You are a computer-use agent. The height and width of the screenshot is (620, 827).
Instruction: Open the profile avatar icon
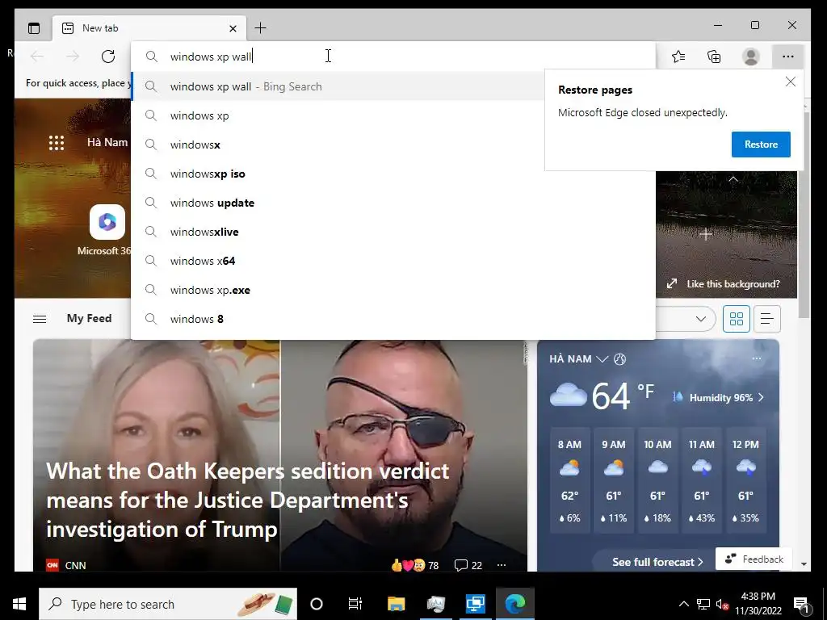pyautogui.click(x=750, y=57)
